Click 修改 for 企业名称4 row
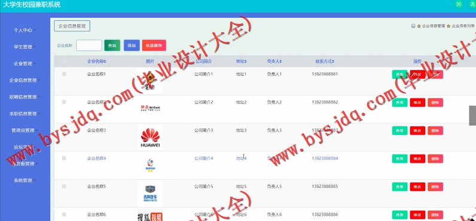Viewport: 476px width, 221px height. [x=417, y=158]
